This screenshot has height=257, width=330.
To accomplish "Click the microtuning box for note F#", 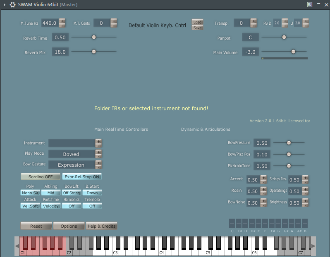I will coord(272,223).
